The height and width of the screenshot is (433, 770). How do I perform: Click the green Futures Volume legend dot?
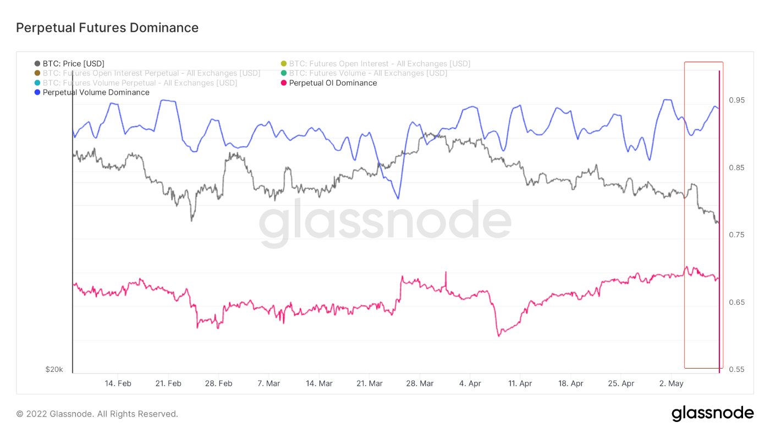pos(284,73)
